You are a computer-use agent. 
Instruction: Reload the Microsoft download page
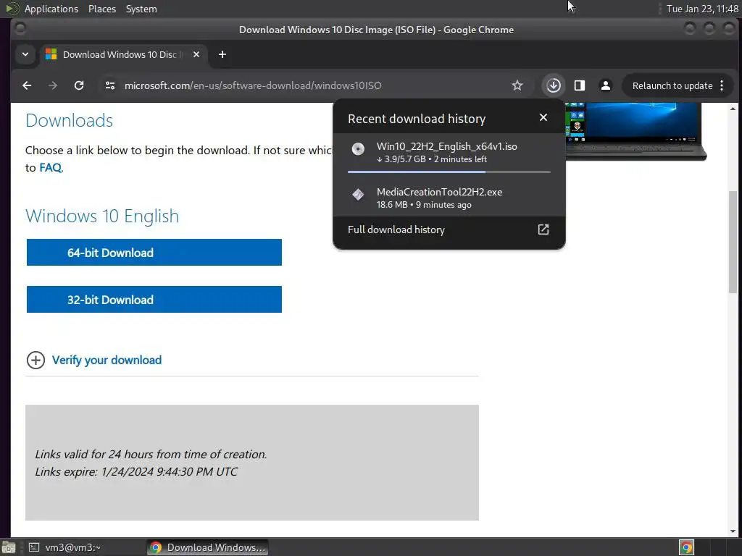(79, 85)
